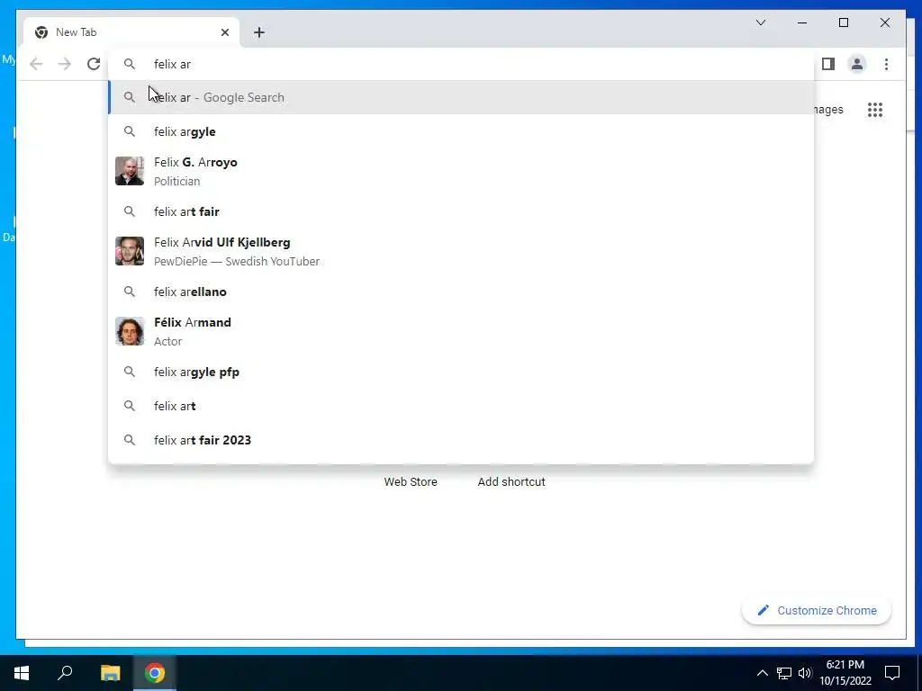Select the 'felix arellano' suggestion

coord(462,292)
